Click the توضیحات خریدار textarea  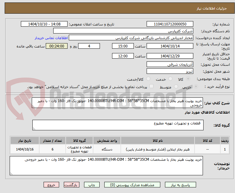click(x=106, y=166)
